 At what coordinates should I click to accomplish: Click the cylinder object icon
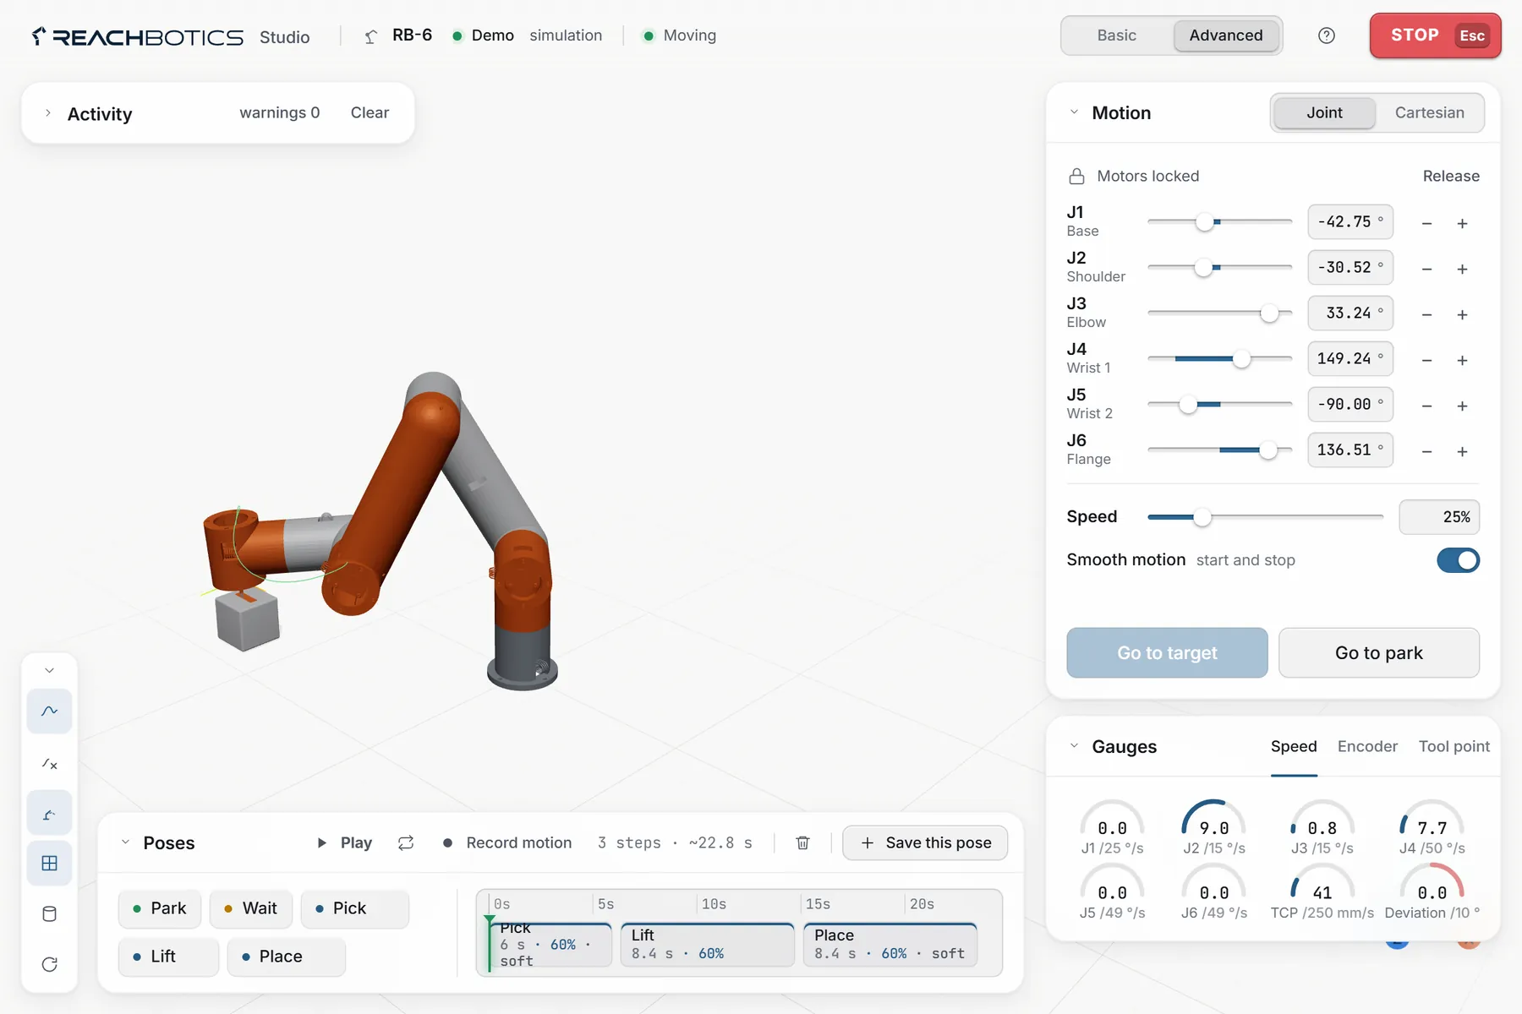click(49, 914)
